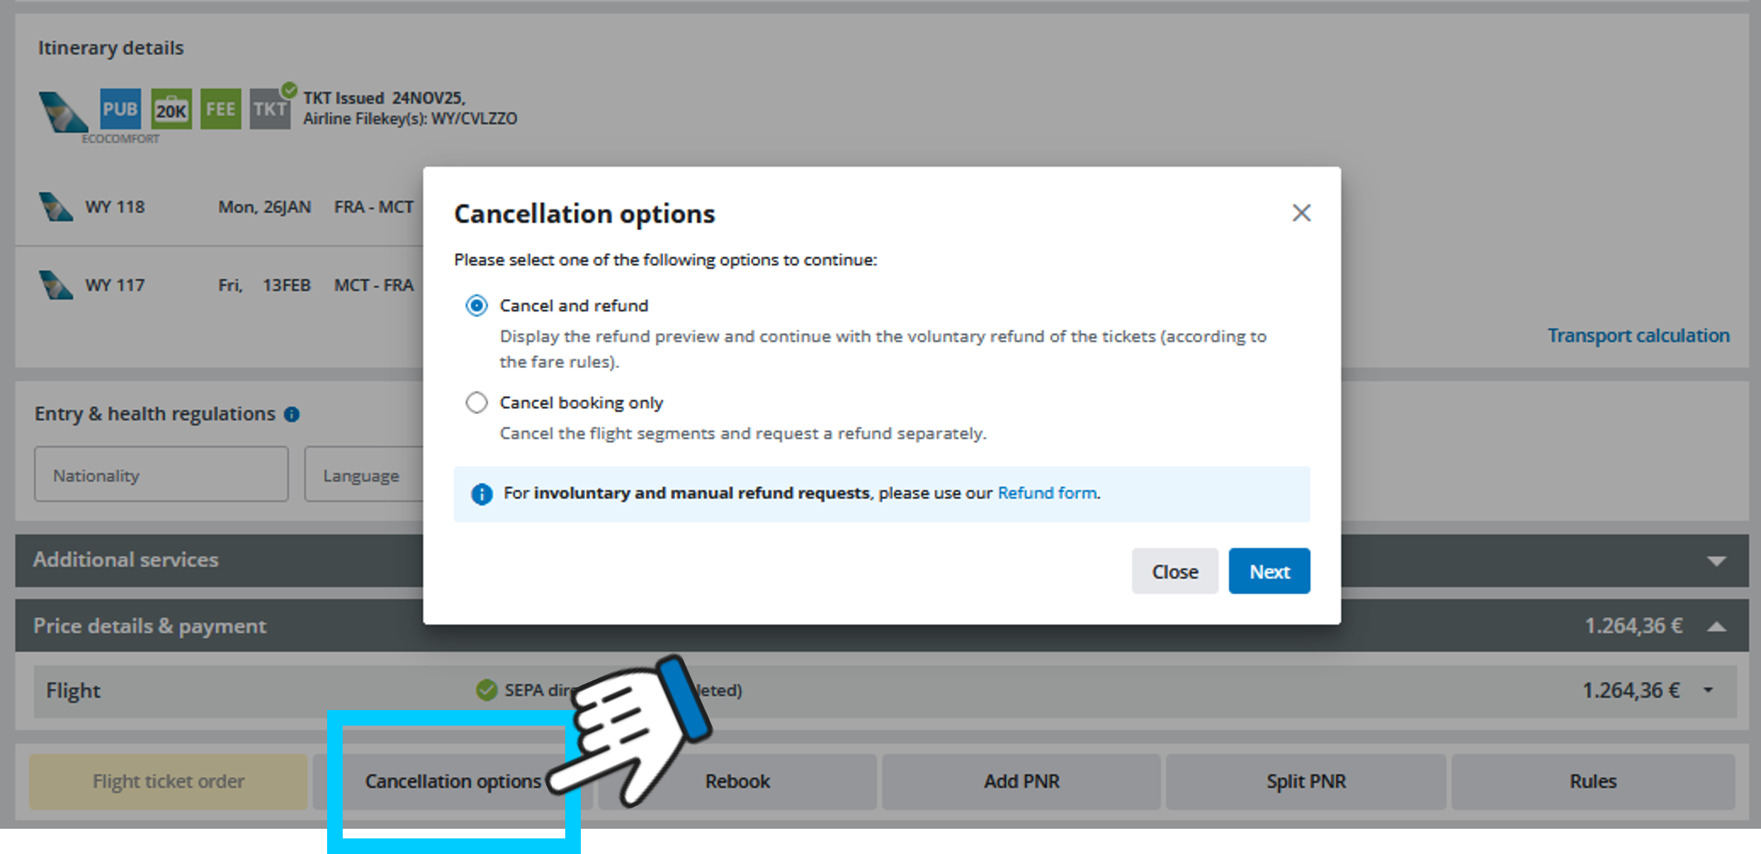Expand the Additional services section

click(x=1716, y=561)
